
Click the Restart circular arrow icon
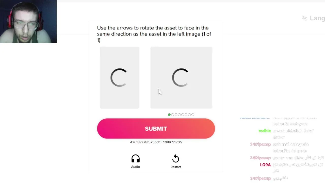175,159
